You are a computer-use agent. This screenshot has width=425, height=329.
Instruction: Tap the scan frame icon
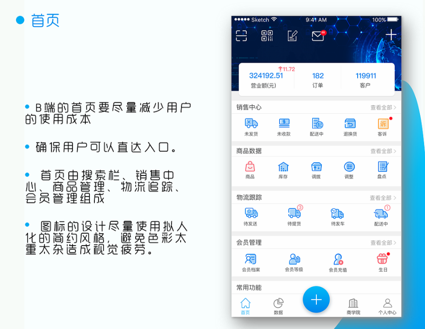click(241, 36)
